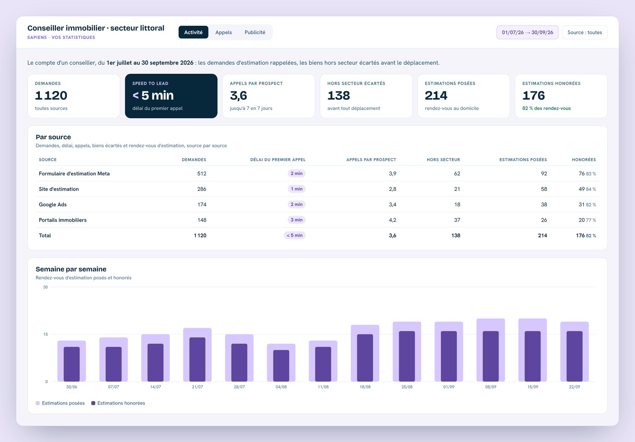635x442 pixels.
Task: Switch to the Activité tab
Action: [193, 32]
